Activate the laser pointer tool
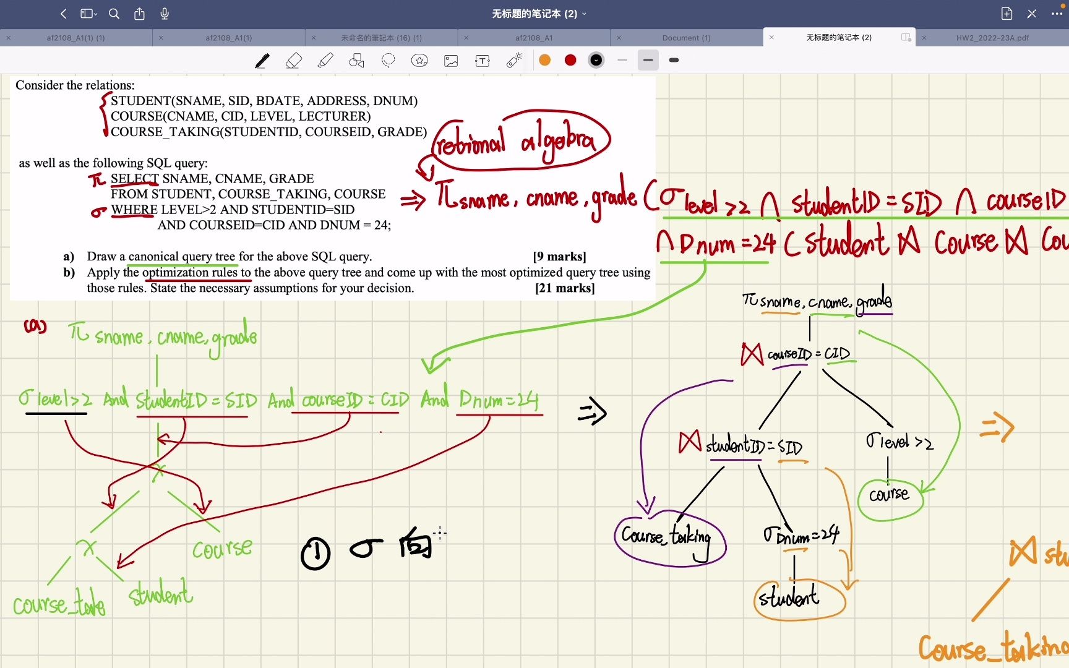This screenshot has height=668, width=1069. (x=514, y=61)
